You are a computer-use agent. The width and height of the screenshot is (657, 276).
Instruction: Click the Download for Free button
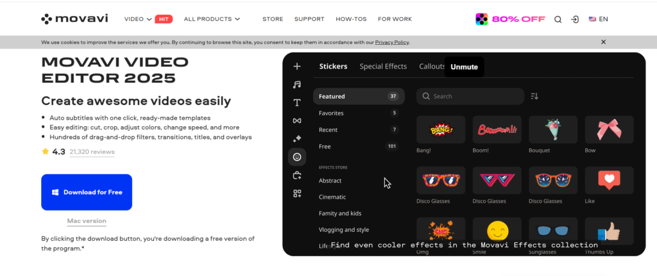pos(87,192)
